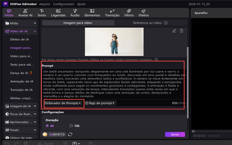Image resolution: width=232 pixels, height=145 pixels.
Task: Delete the uploaded image with trash icon
Action: 182,31
